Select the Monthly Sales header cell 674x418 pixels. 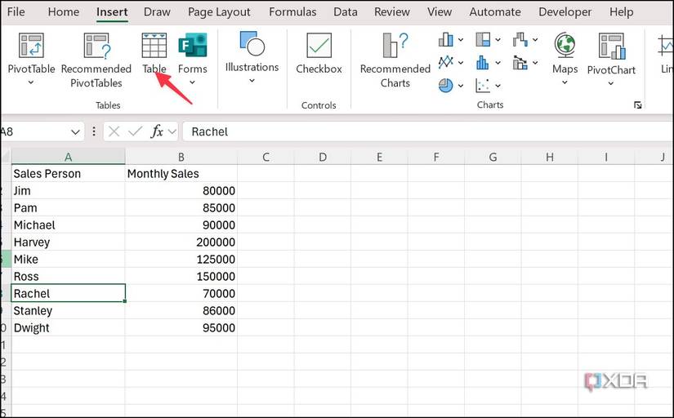[181, 173]
